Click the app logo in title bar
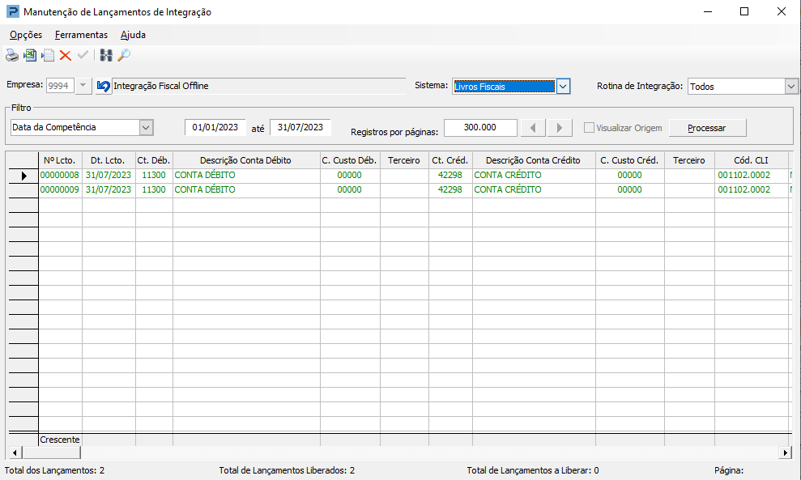801x480 pixels. coord(12,11)
